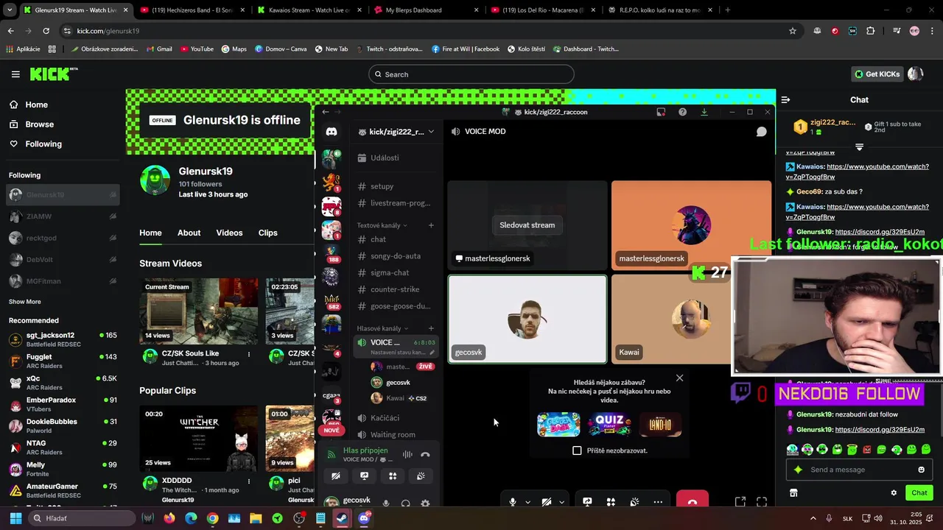Toggle notifications for recktgod in Following

tap(113, 238)
